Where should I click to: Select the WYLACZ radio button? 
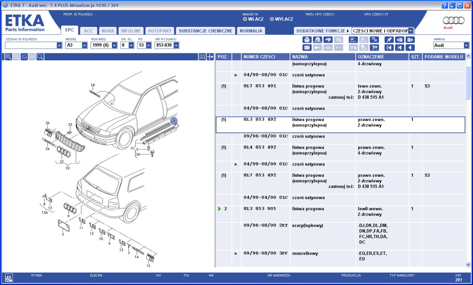(272, 19)
